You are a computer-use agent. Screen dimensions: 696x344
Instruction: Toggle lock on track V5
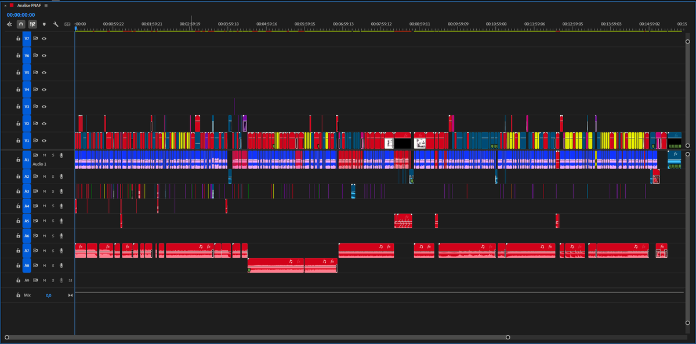tap(19, 72)
